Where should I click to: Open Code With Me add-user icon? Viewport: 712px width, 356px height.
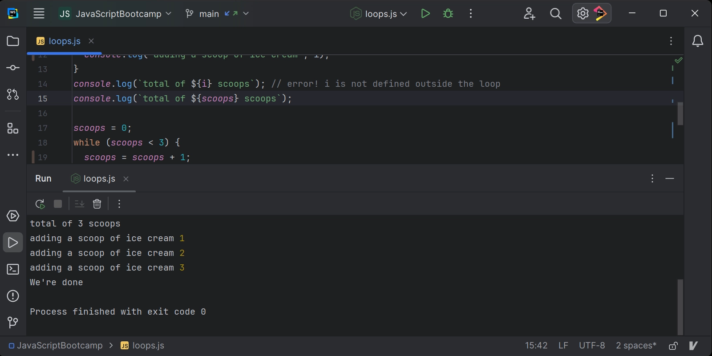click(529, 13)
